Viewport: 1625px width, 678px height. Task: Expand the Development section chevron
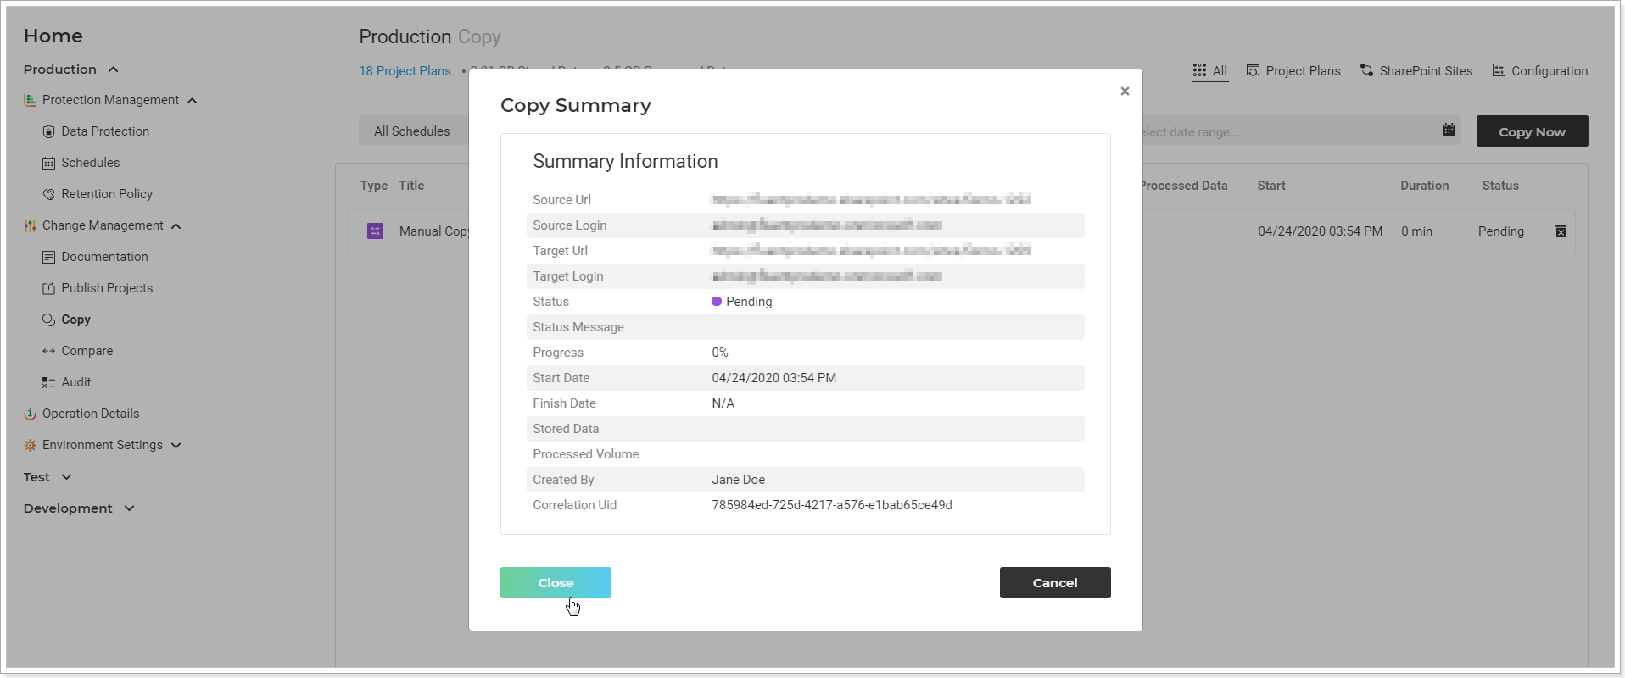click(x=129, y=508)
